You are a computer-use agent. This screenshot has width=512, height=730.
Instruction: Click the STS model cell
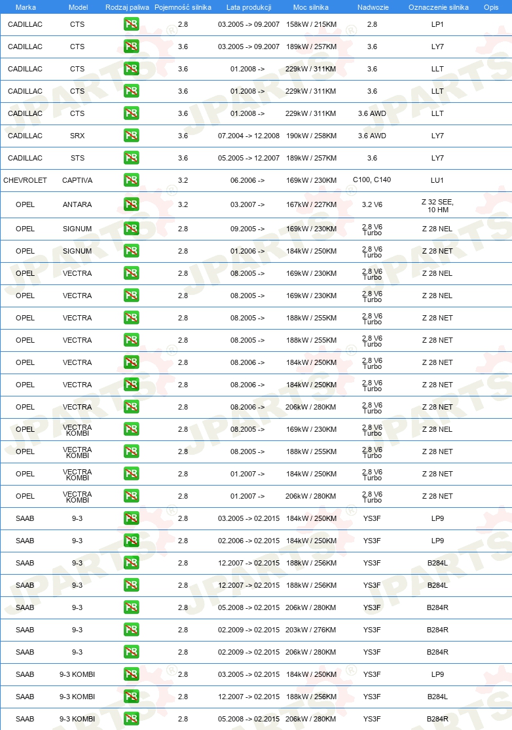[x=77, y=158]
